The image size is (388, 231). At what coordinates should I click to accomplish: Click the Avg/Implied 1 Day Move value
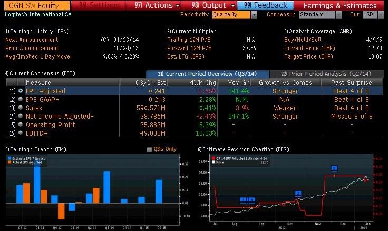[x=121, y=56]
